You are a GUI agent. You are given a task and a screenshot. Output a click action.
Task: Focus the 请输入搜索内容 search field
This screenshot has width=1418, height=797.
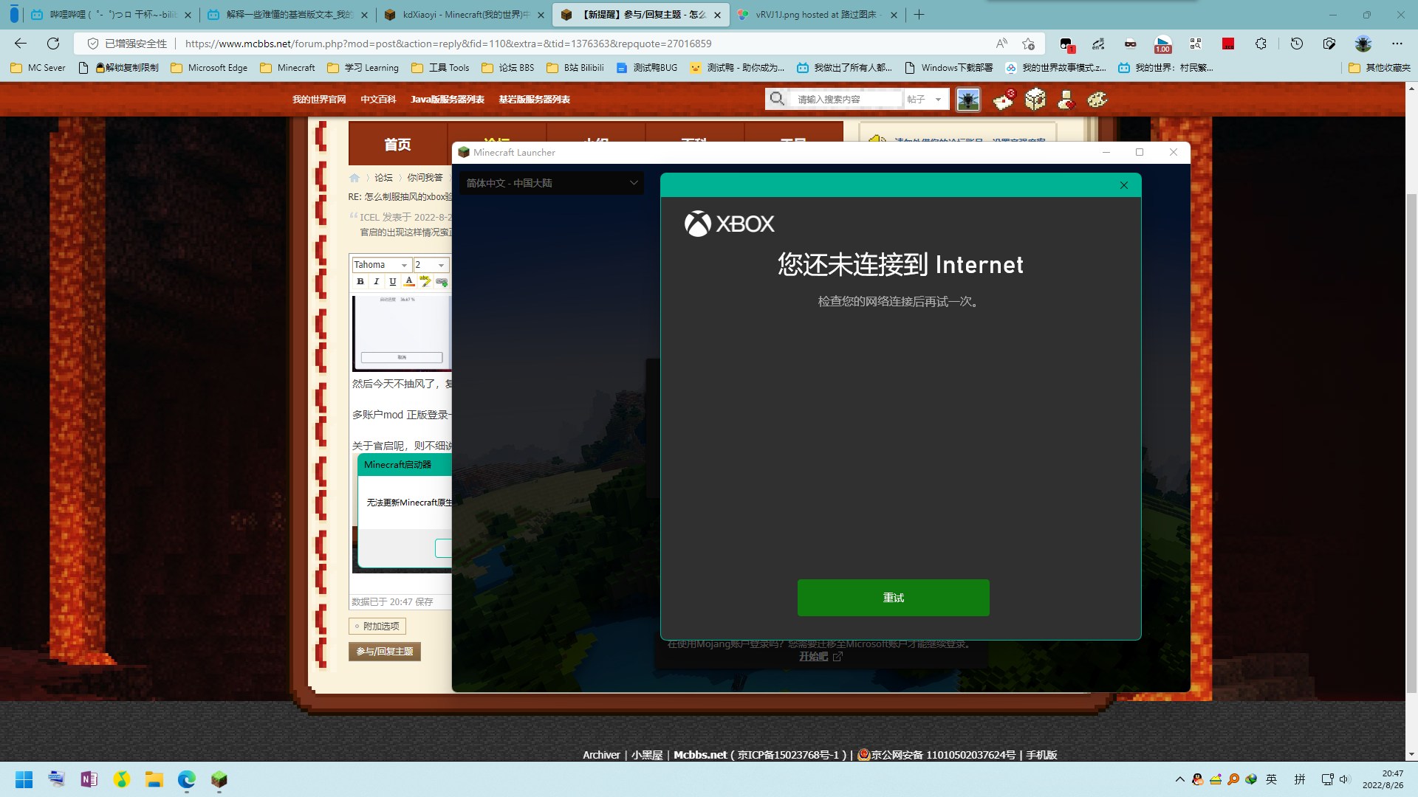pyautogui.click(x=846, y=99)
